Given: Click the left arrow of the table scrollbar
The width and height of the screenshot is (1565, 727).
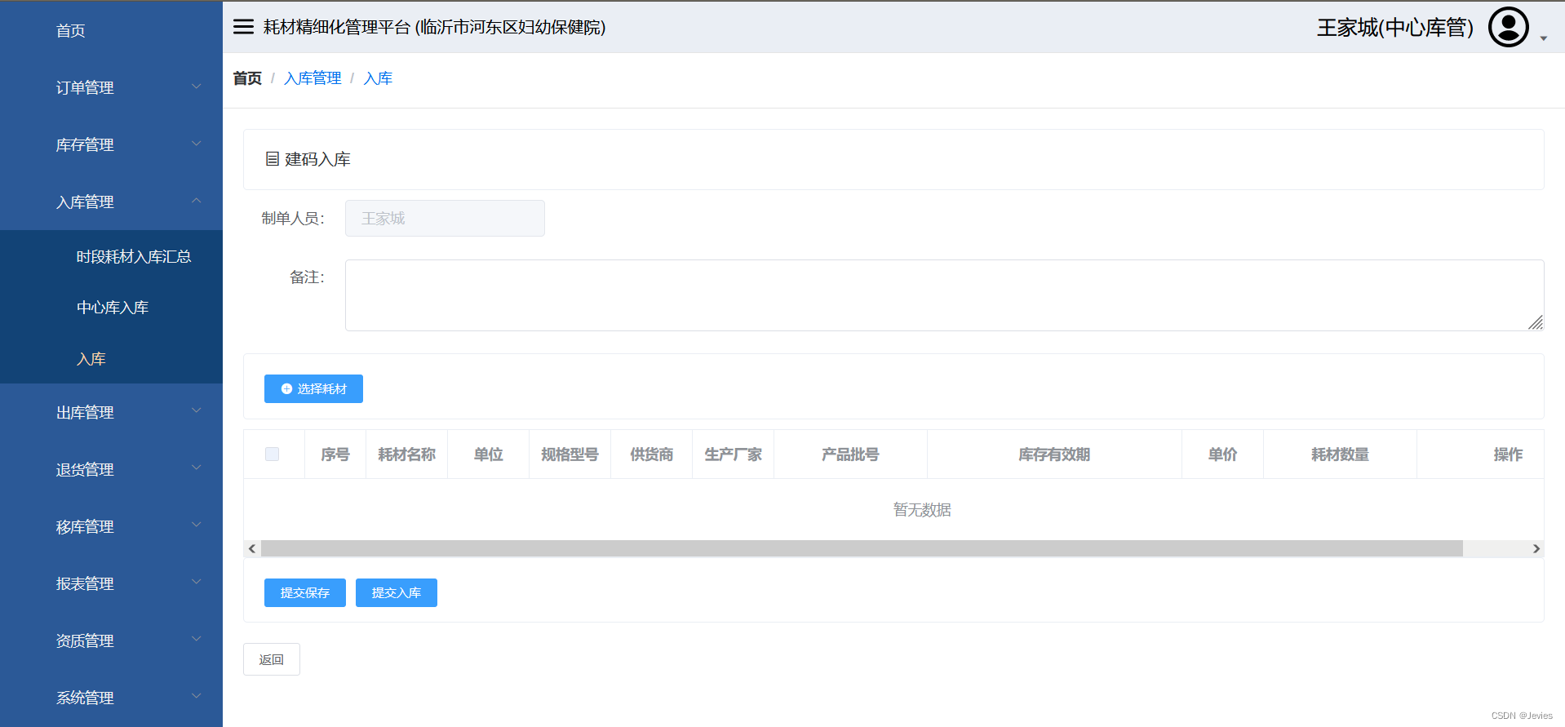Looking at the screenshot, I should [252, 548].
